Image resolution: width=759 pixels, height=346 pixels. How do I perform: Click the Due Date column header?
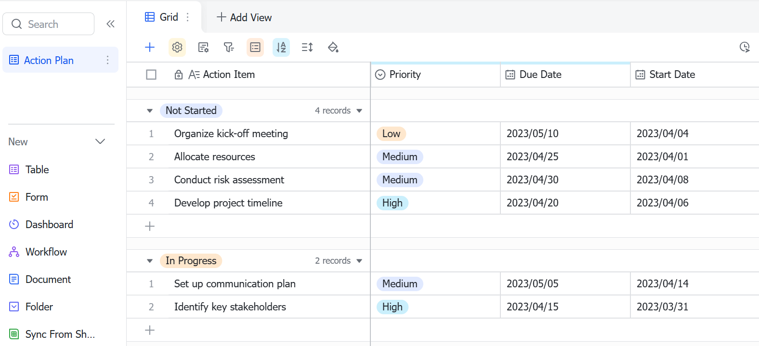coord(565,75)
